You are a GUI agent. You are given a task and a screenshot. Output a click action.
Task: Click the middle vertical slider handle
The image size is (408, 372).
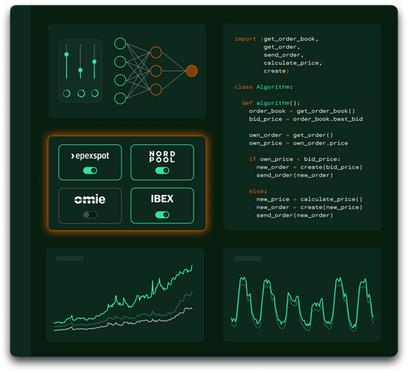pyautogui.click(x=80, y=70)
